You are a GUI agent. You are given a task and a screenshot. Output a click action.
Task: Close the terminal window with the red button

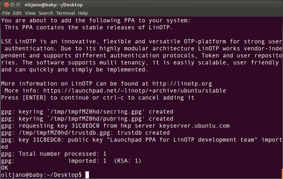click(x=6, y=5)
